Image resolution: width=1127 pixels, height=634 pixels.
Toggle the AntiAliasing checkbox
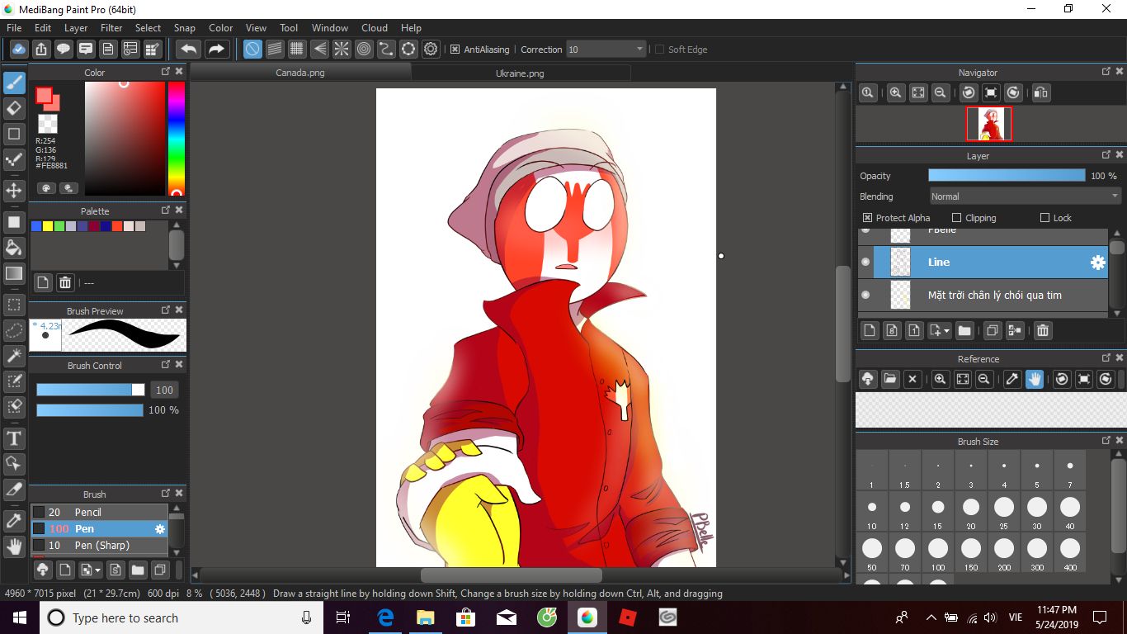click(x=455, y=50)
